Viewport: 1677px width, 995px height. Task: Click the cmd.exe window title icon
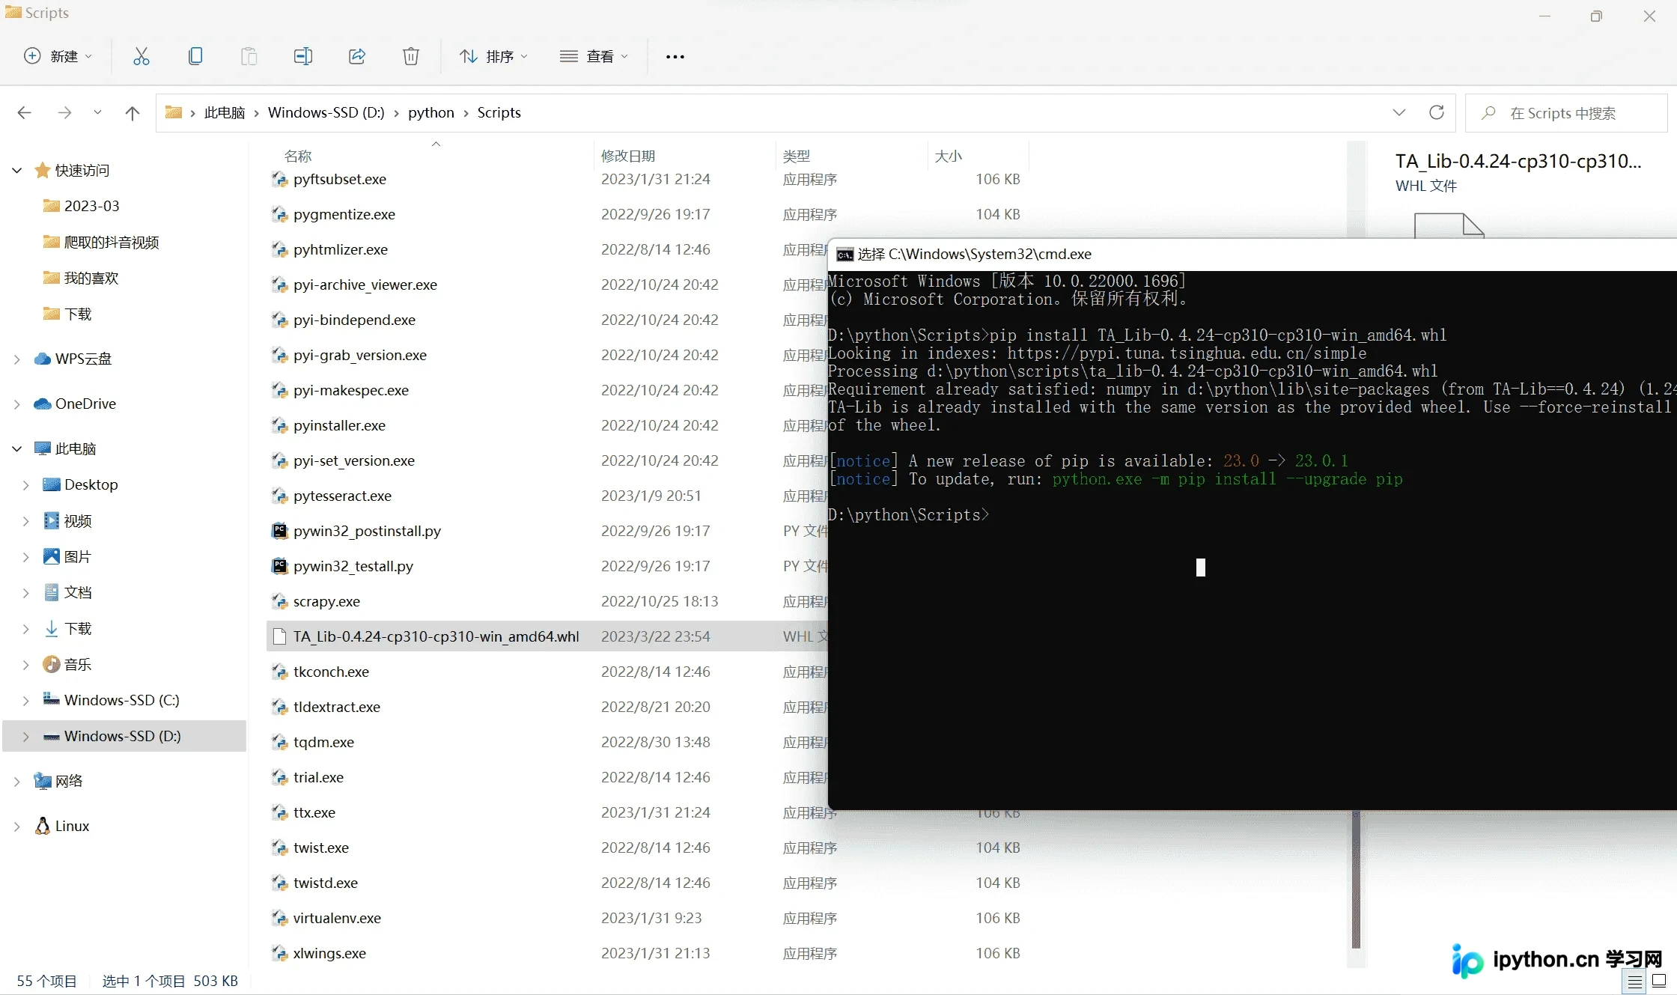pos(844,255)
